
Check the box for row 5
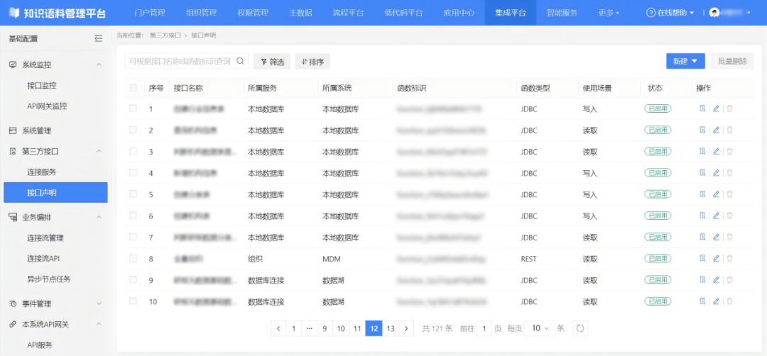coord(133,194)
